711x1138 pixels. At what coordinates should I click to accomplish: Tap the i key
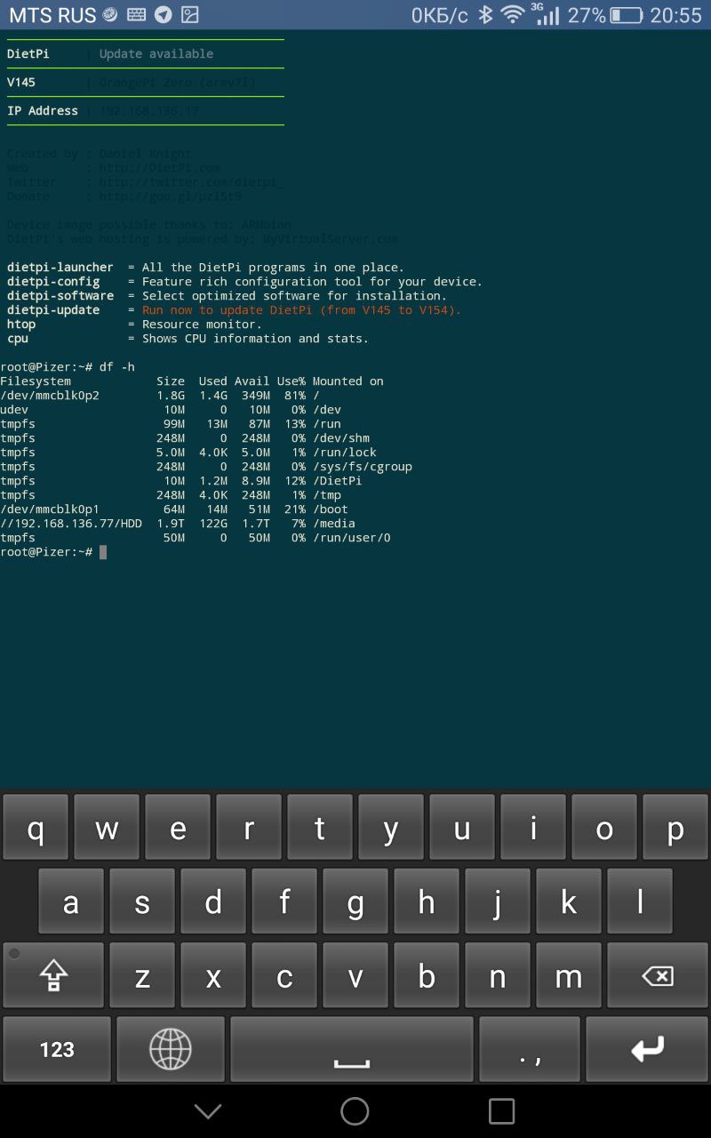click(x=533, y=828)
